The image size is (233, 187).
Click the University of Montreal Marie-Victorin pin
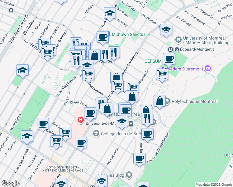(178, 40)
